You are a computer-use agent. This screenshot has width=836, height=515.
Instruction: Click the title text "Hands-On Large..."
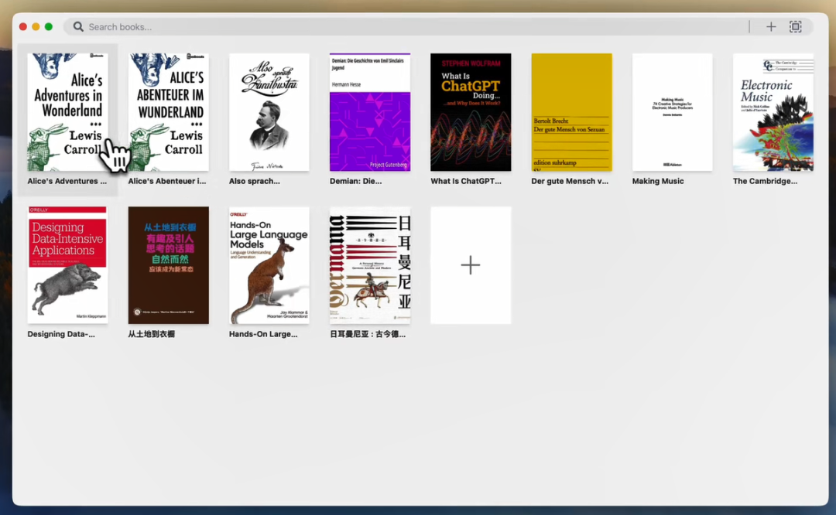pyautogui.click(x=263, y=334)
